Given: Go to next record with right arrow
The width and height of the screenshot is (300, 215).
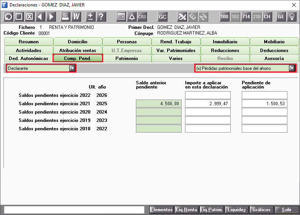Looking at the screenshot, I should (x=51, y=17).
